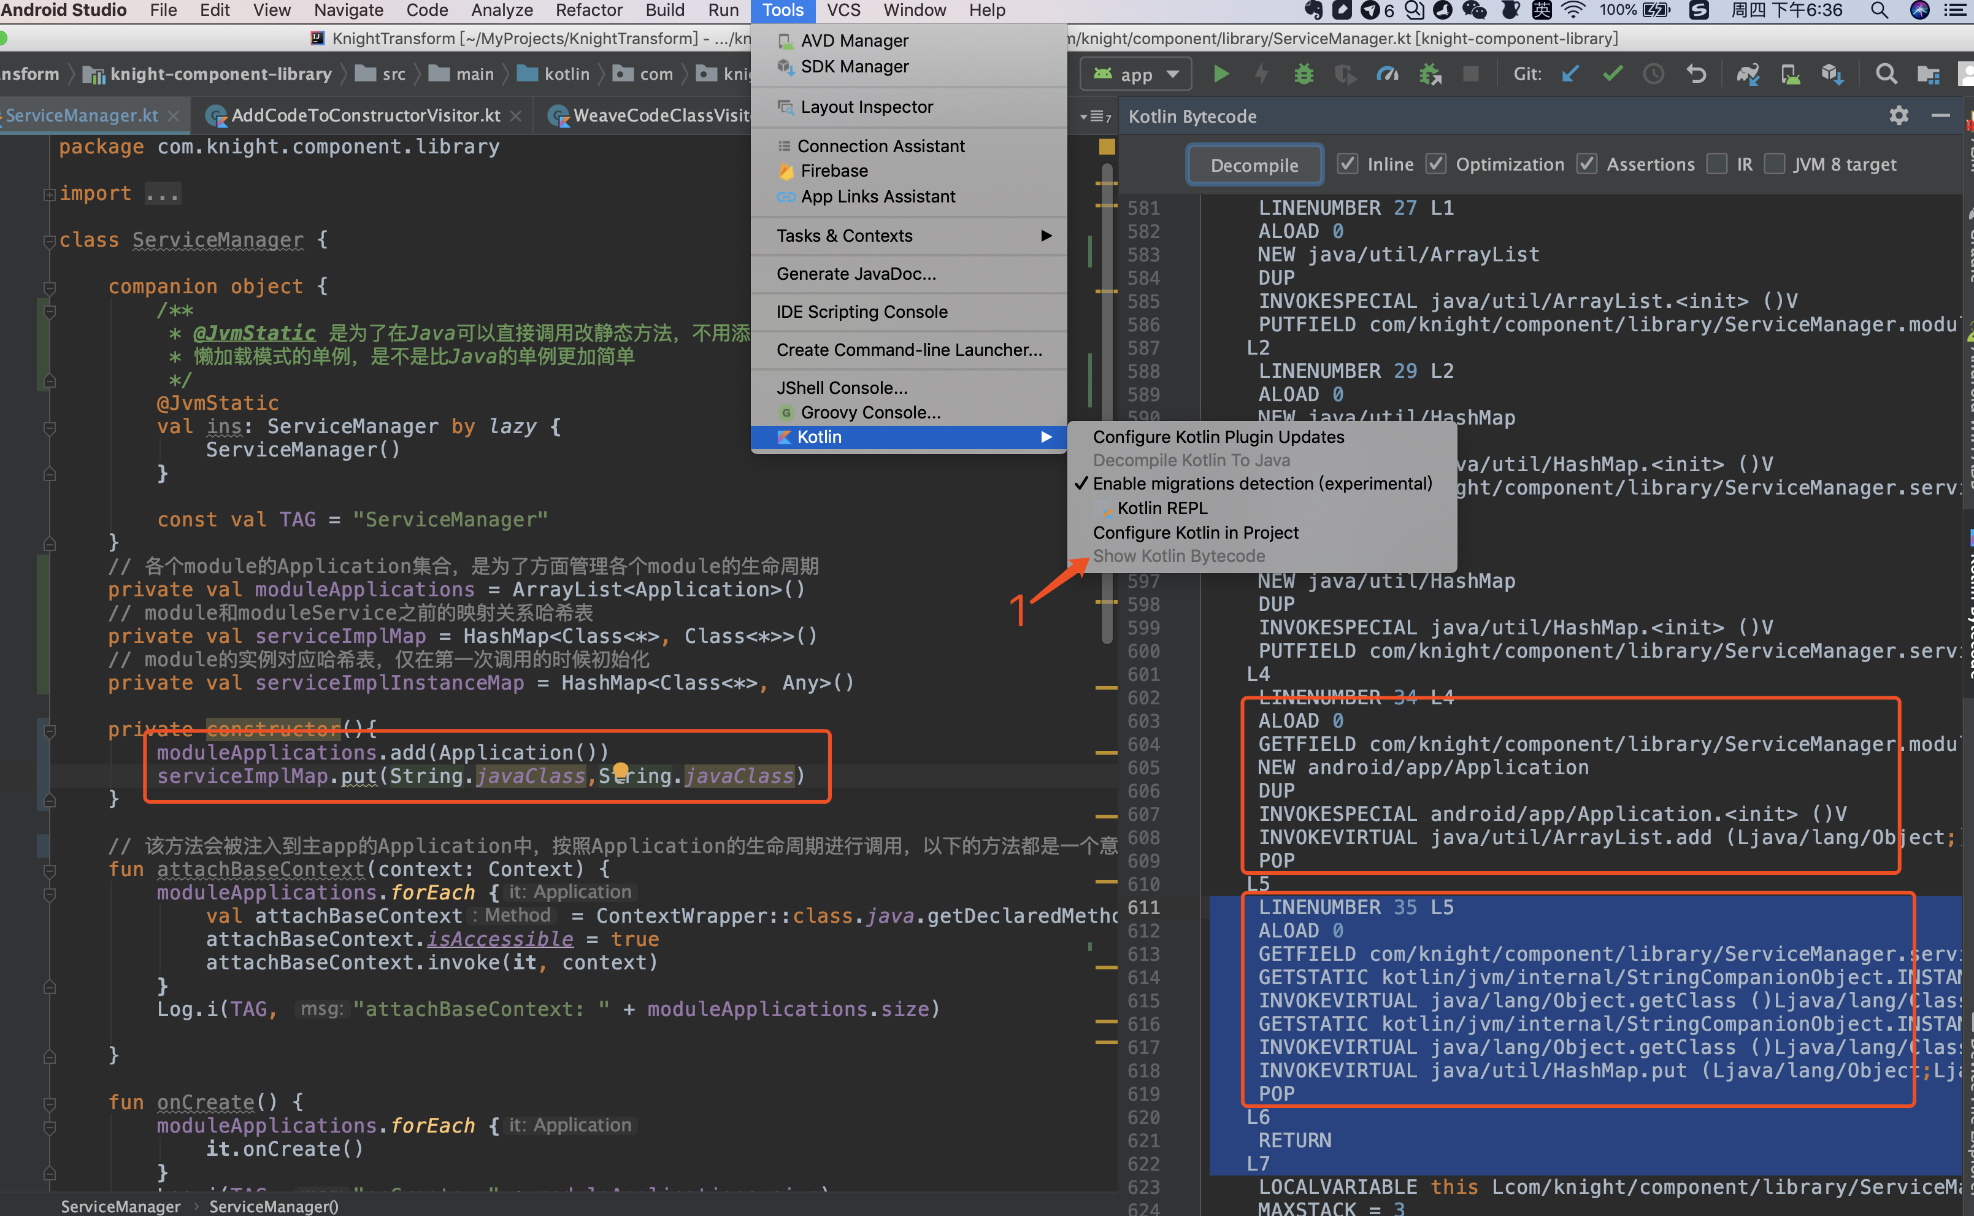1974x1216 pixels.
Task: Run the app with green play button
Action: pyautogui.click(x=1221, y=74)
